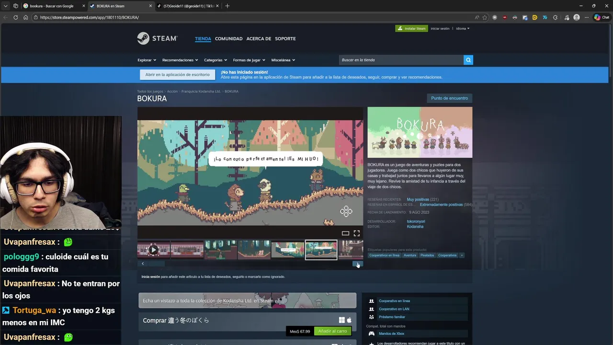Open the TIENDA menu
613x345 pixels.
203,38
